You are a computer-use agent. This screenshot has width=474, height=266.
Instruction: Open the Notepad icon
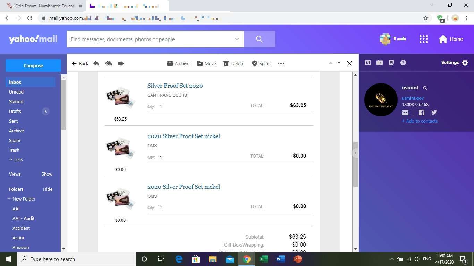click(x=391, y=63)
